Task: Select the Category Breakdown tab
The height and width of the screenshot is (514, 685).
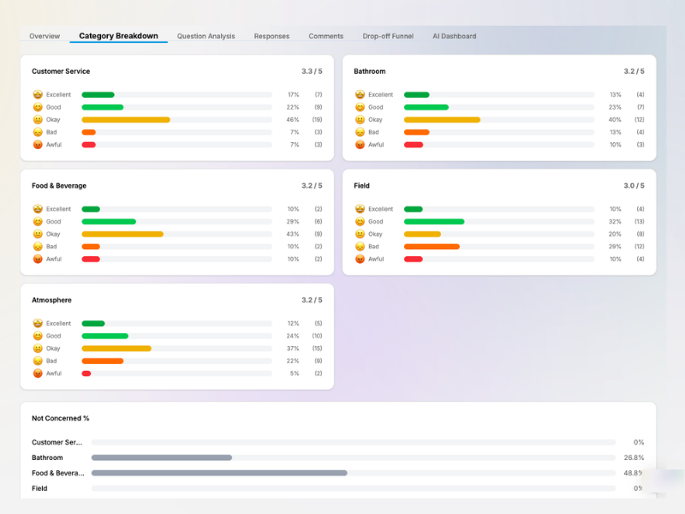Action: click(x=118, y=36)
